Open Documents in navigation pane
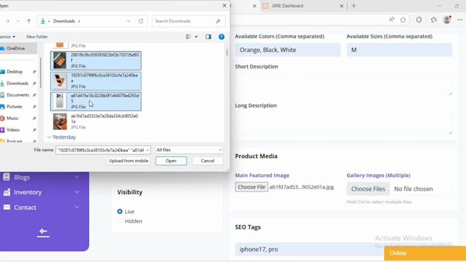This screenshot has width=466, height=262. pyautogui.click(x=18, y=95)
